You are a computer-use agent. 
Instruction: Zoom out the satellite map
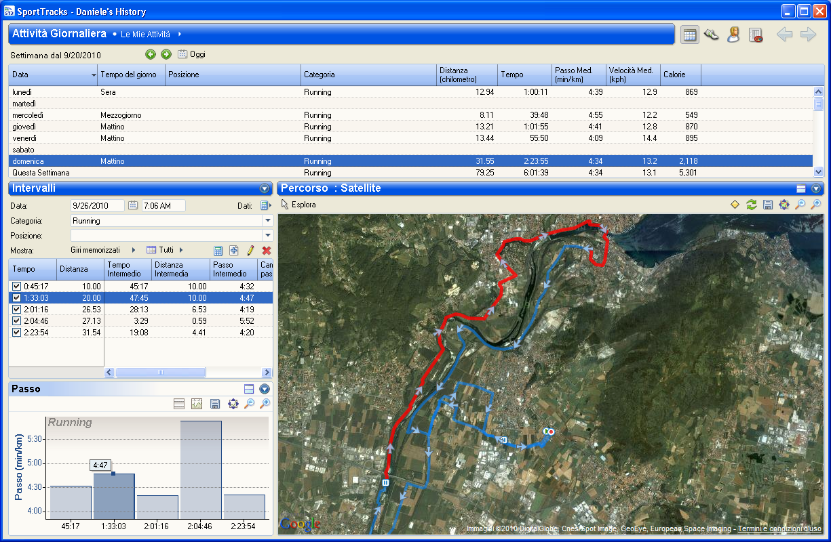[800, 204]
